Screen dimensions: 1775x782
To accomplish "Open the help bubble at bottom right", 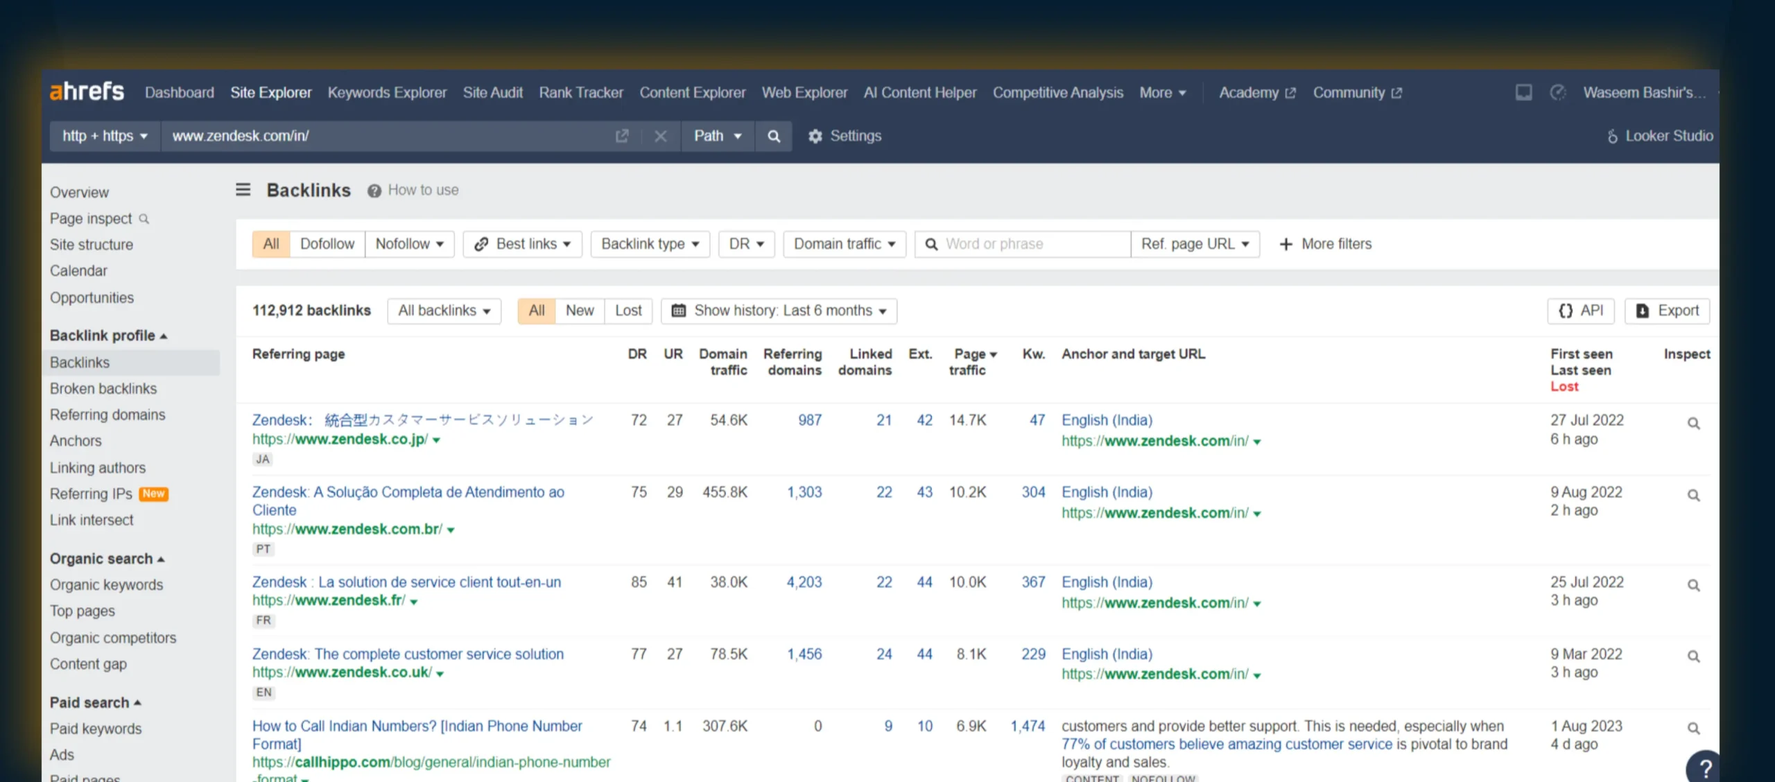I will tap(1705, 767).
